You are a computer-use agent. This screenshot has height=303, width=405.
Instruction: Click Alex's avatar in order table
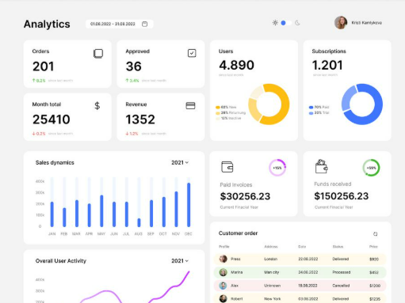click(224, 286)
